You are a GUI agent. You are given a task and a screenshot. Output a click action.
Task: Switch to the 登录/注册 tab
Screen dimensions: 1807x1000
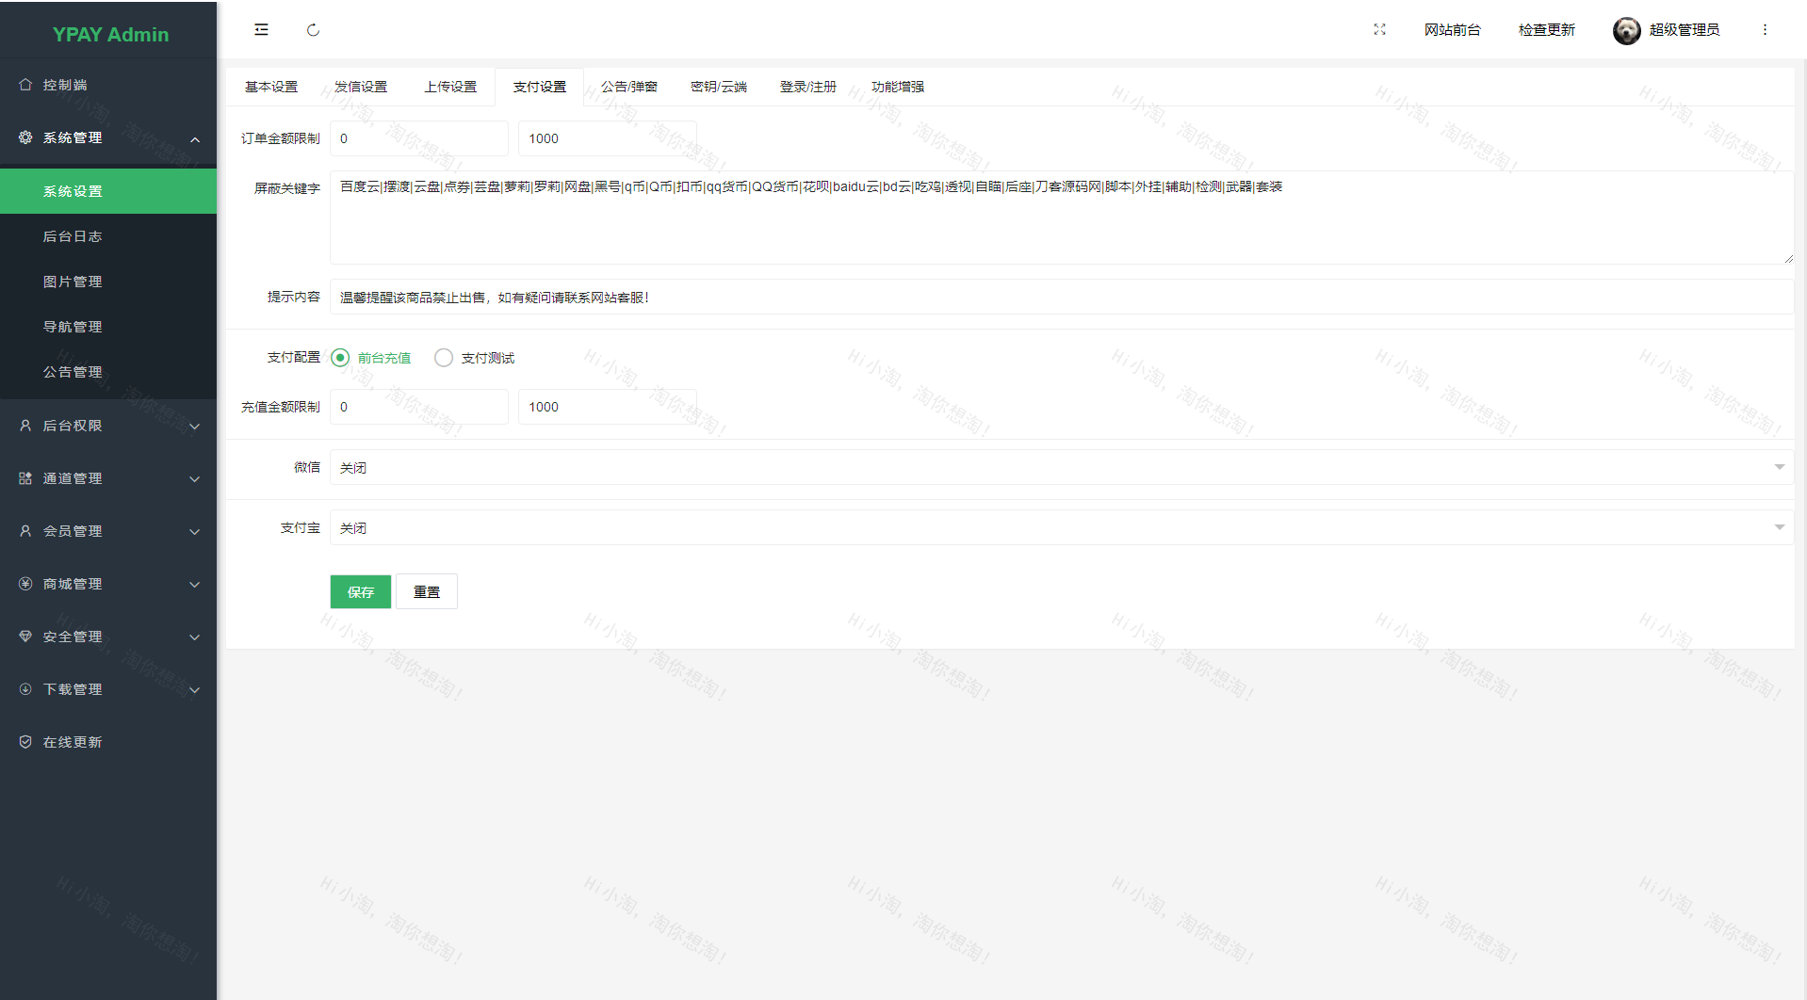tap(807, 87)
